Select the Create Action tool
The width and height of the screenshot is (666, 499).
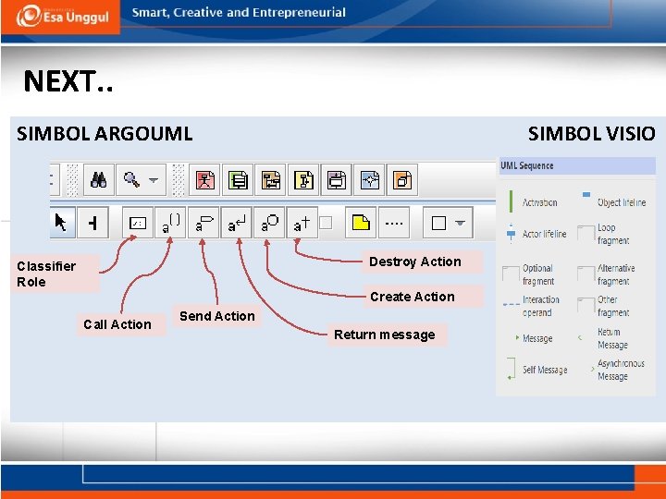(x=269, y=223)
